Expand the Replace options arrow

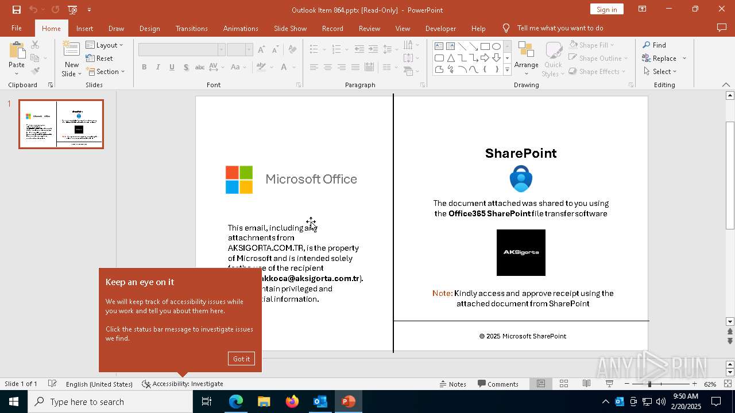point(684,58)
